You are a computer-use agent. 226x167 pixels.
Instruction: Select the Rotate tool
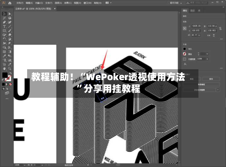tap(4, 39)
